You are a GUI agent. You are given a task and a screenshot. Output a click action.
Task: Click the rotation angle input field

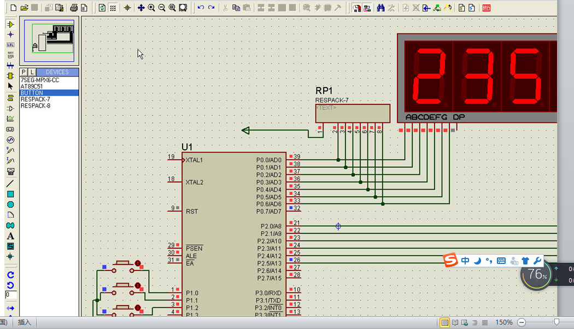click(11, 295)
